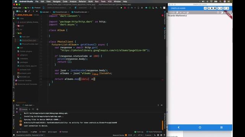Click the red error indicator at editor top

(x=162, y=15)
